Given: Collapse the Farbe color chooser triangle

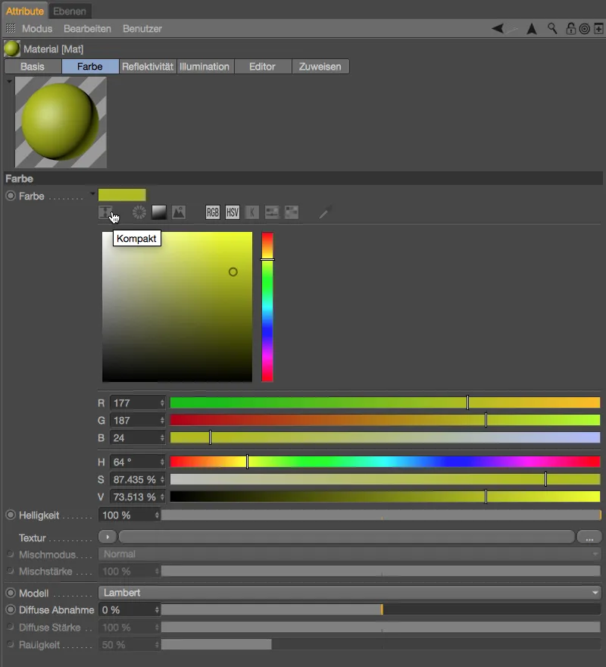Looking at the screenshot, I should pos(92,193).
